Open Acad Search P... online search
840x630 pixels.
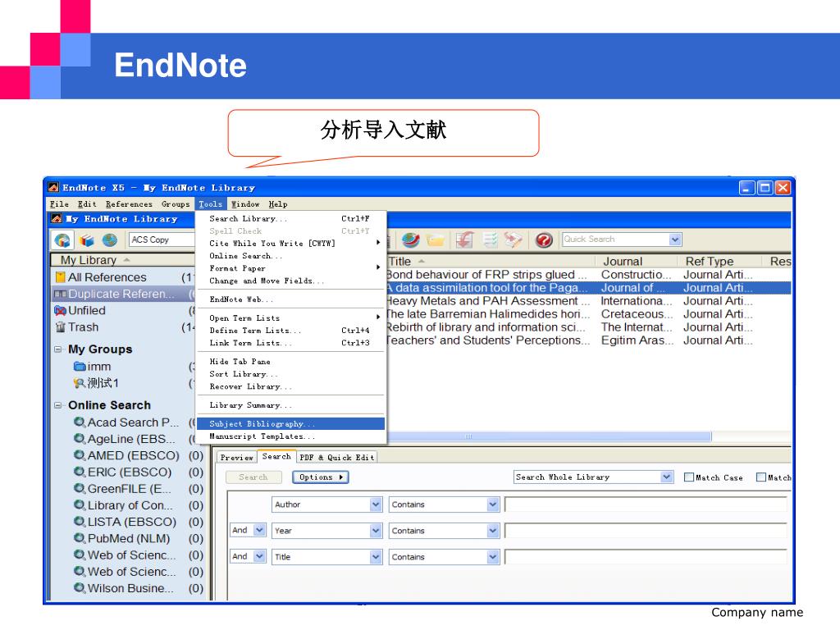tap(126, 422)
